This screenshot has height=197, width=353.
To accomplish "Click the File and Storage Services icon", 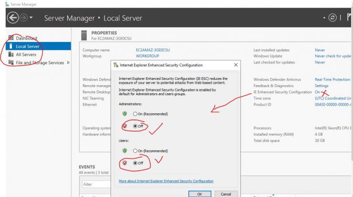I will coord(11,62).
